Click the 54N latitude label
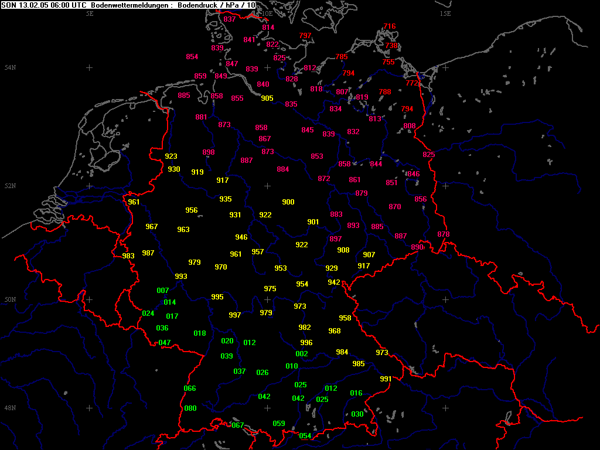The width and height of the screenshot is (600, 450). pos(9,68)
